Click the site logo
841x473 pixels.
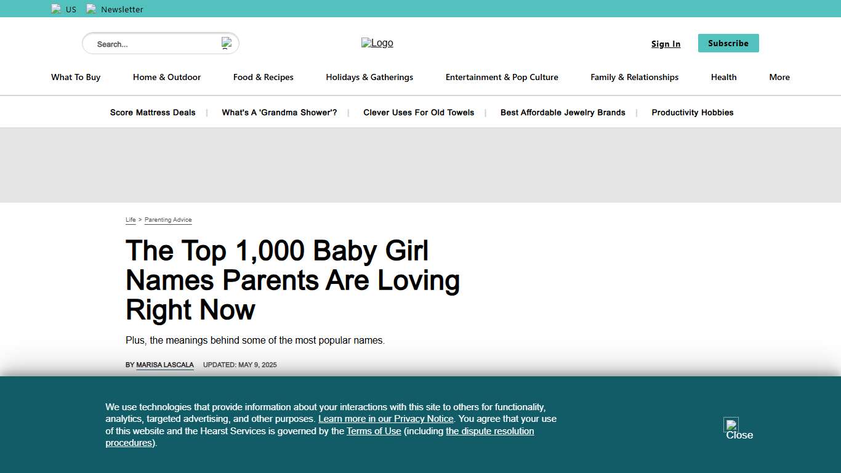coord(377,43)
